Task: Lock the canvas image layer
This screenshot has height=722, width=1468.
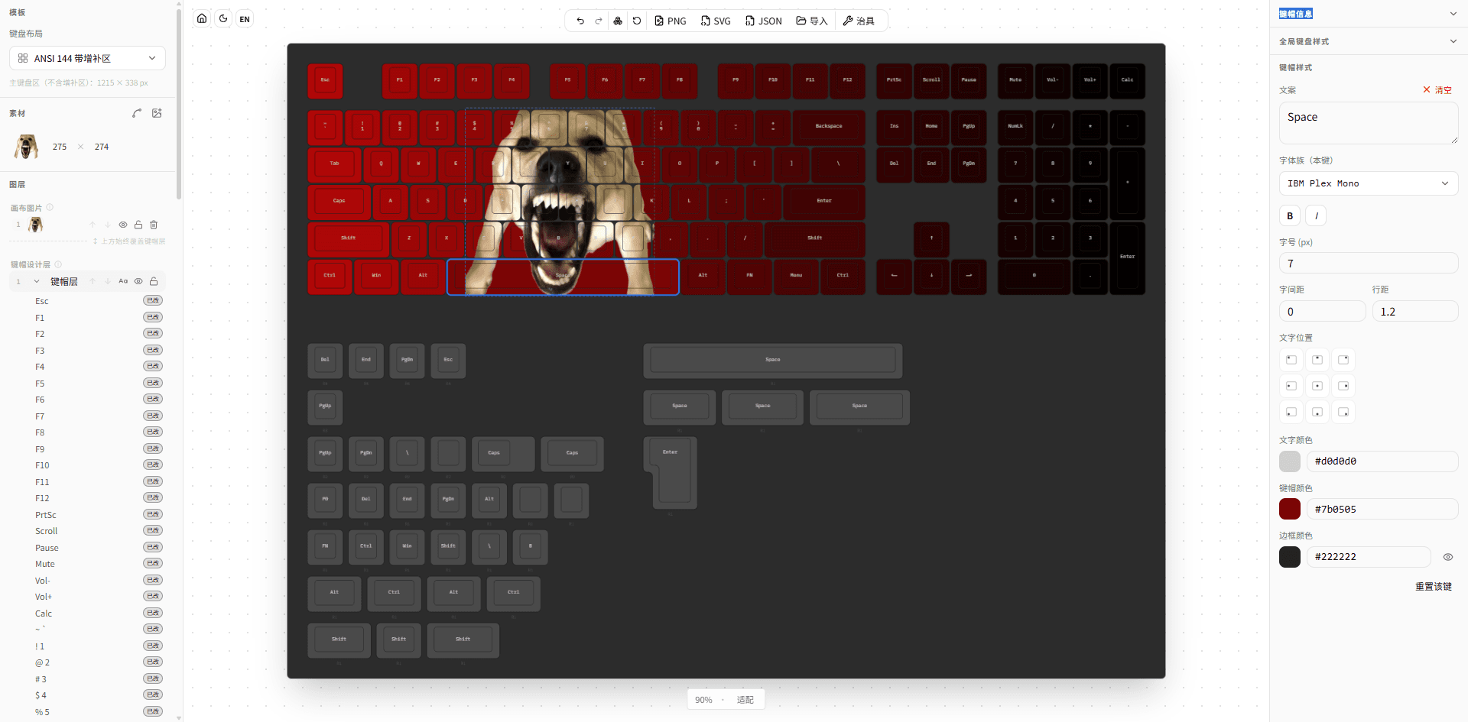Action: (x=138, y=225)
